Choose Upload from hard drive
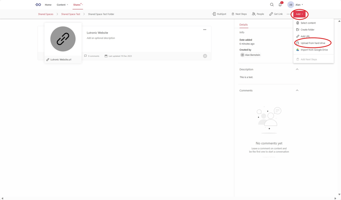 pyautogui.click(x=313, y=43)
